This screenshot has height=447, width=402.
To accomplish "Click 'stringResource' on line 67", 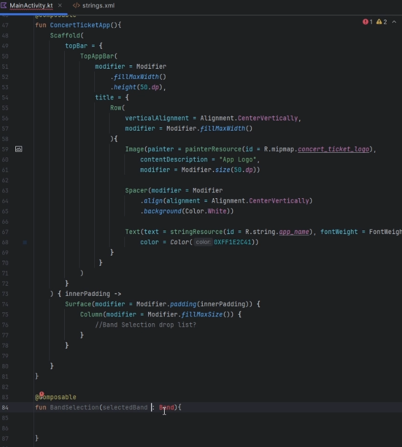I will click(x=196, y=232).
